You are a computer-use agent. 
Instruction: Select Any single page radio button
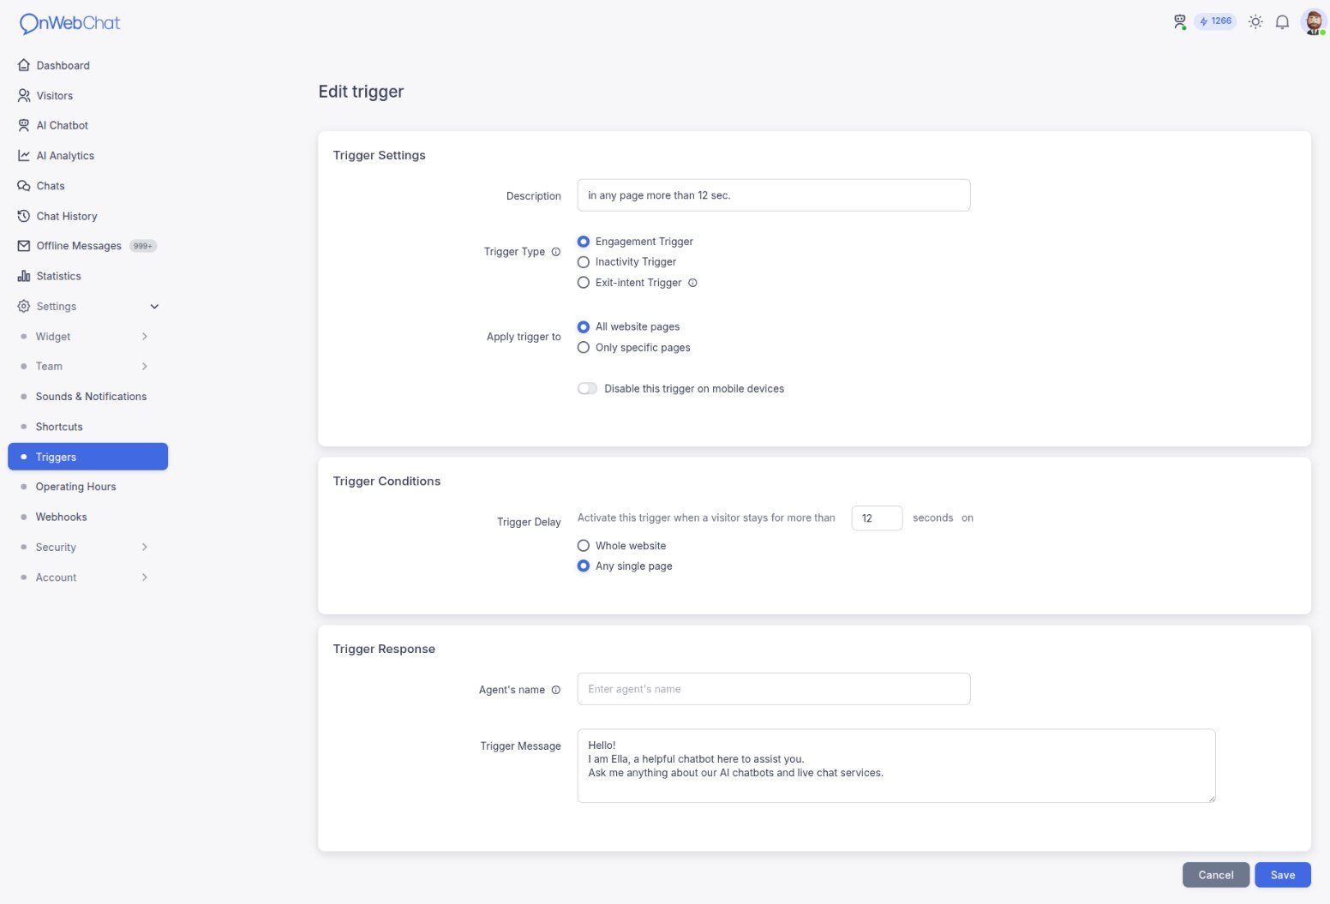tap(584, 566)
